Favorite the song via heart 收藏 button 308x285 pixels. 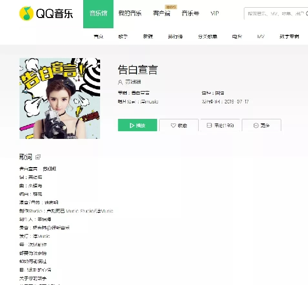(x=179, y=125)
